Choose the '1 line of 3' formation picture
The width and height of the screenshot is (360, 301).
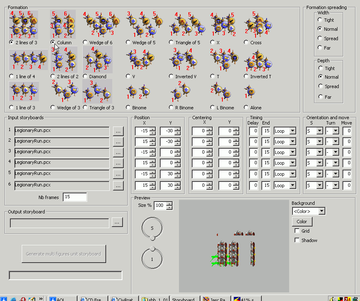24,91
